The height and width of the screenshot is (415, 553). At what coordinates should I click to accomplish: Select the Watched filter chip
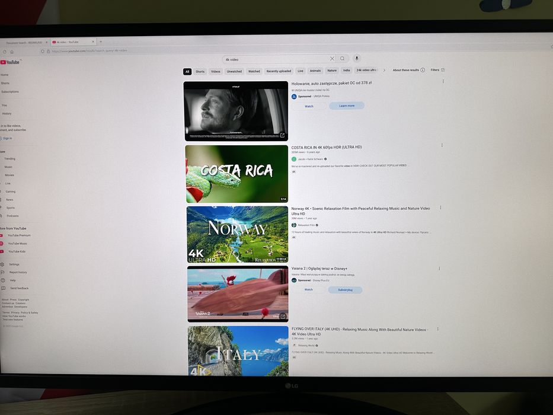[x=254, y=71]
